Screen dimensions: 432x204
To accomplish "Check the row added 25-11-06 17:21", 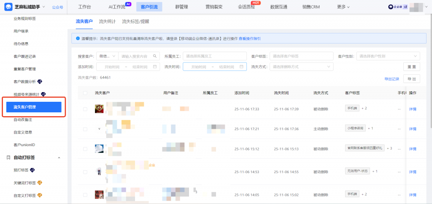I will [x=85, y=129].
